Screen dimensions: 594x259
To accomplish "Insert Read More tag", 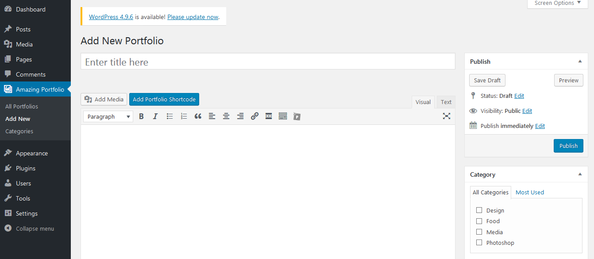I will pos(269,116).
